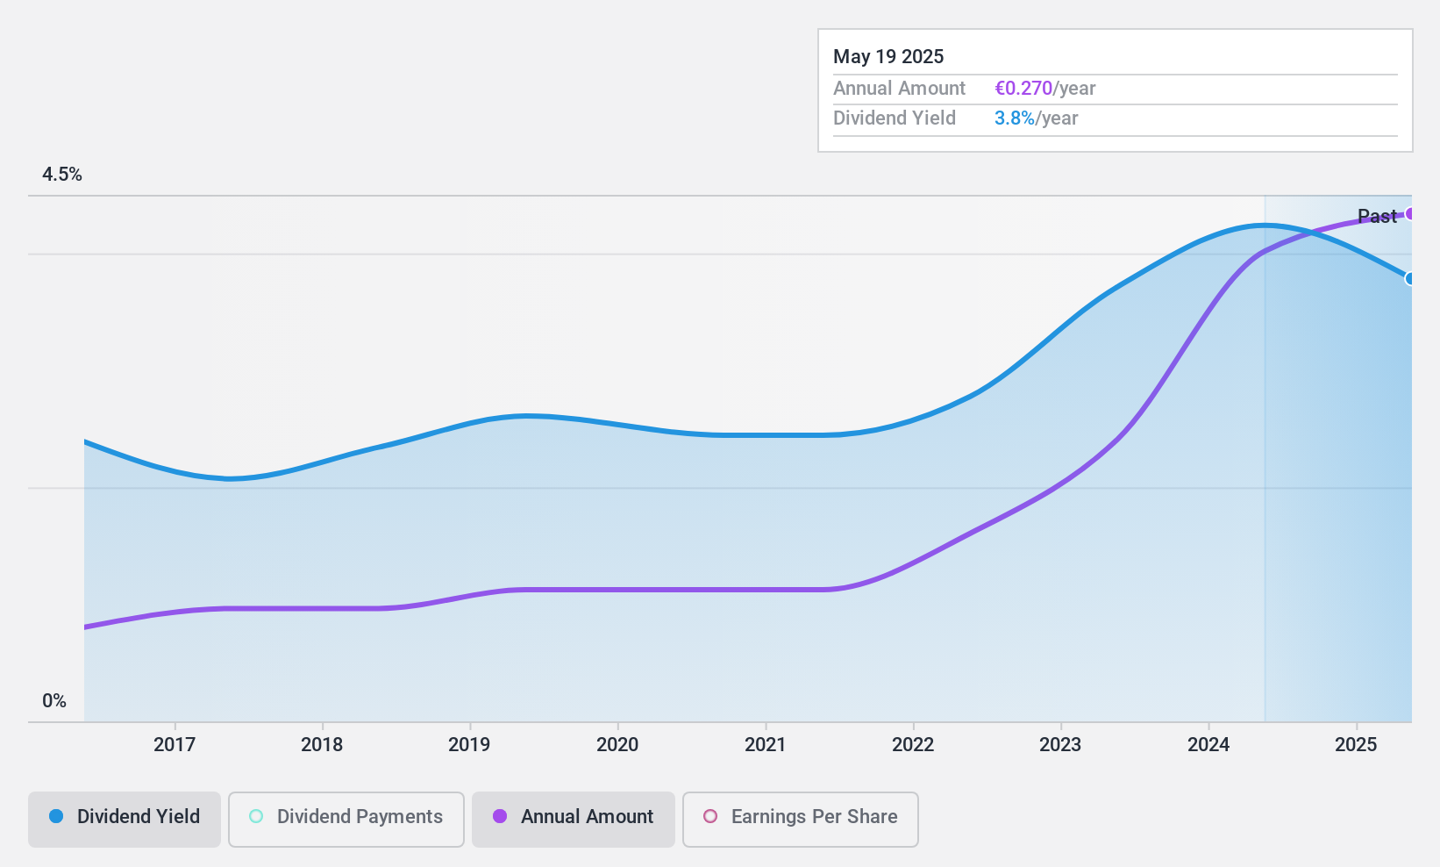
Task: Click the 2023 x-axis label
Action: pyautogui.click(x=1060, y=745)
